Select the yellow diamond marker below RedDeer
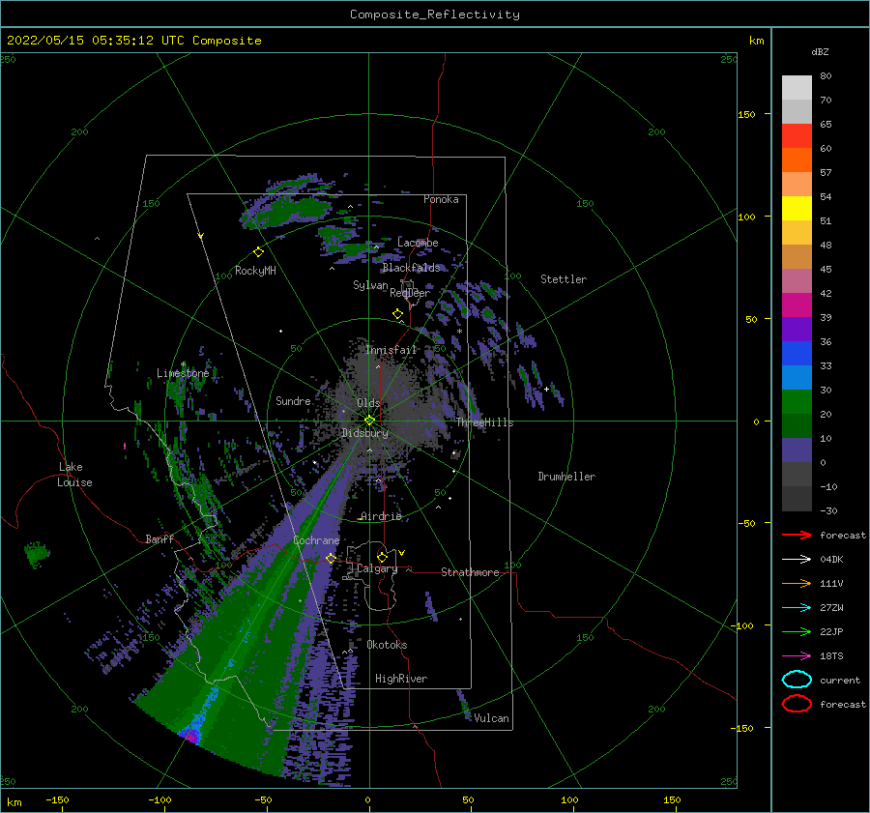The width and height of the screenshot is (870, 813). pyautogui.click(x=398, y=314)
